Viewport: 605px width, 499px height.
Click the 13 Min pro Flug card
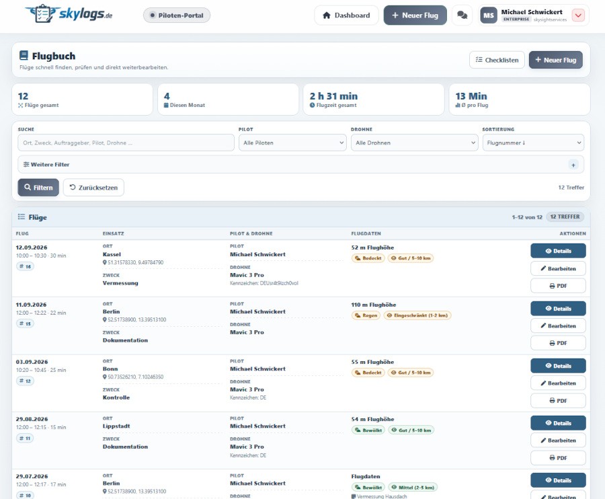[x=520, y=99]
